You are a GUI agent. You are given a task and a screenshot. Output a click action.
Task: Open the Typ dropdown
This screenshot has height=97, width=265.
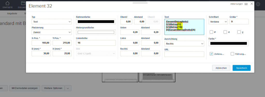point(51,22)
